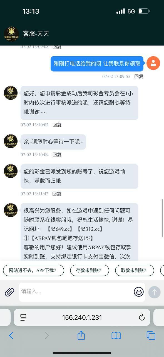Tap the orange user avatar icon
This screenshot has width=164, height=357.
153,63
